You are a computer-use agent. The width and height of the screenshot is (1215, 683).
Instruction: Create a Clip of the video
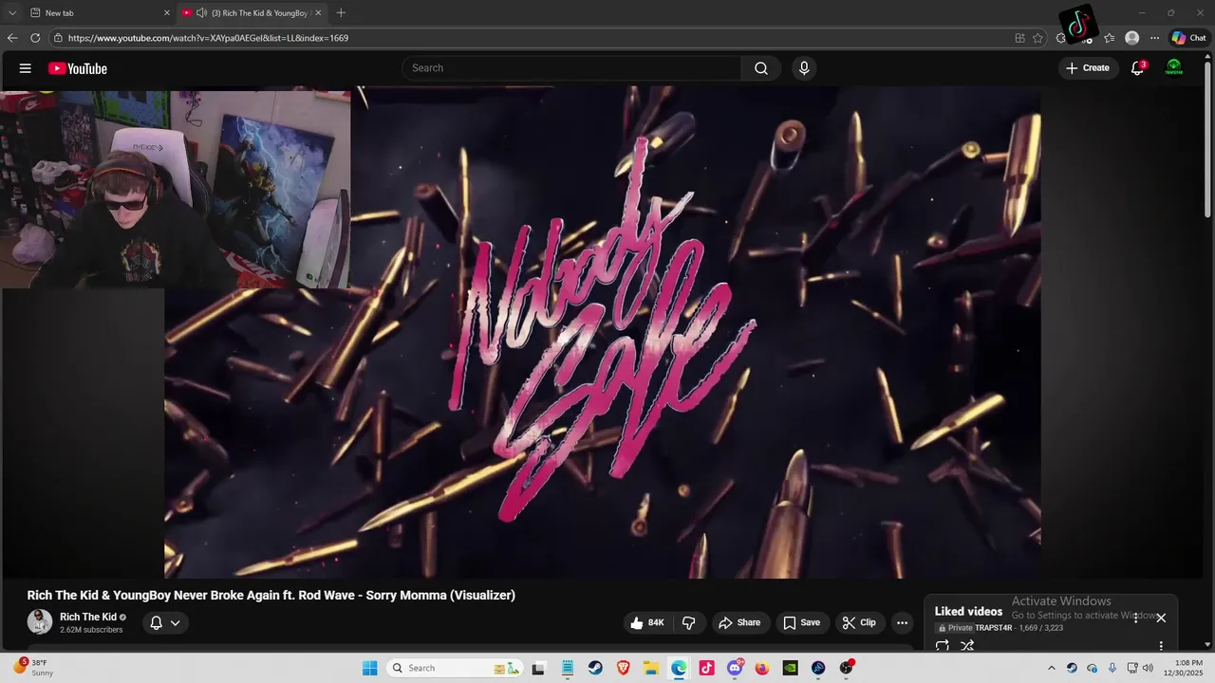tap(859, 623)
